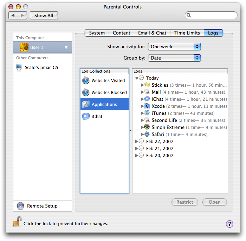Viewport: 246px width, 241px height.
Task: Switch to the Time Limits tab
Action: 187,33
